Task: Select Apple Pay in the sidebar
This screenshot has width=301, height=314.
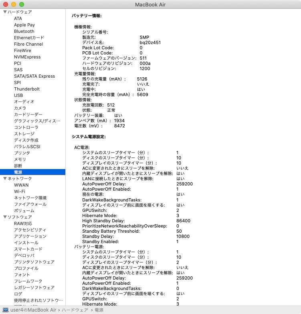Action: pos(24,25)
